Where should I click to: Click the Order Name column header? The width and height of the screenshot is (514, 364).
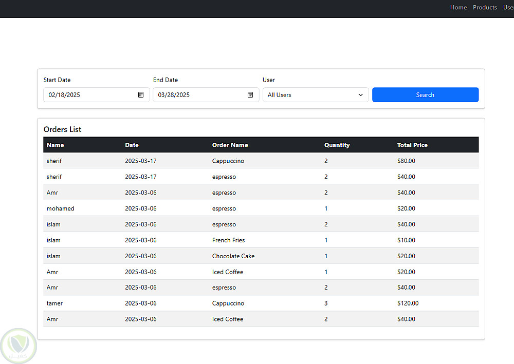pyautogui.click(x=230, y=145)
